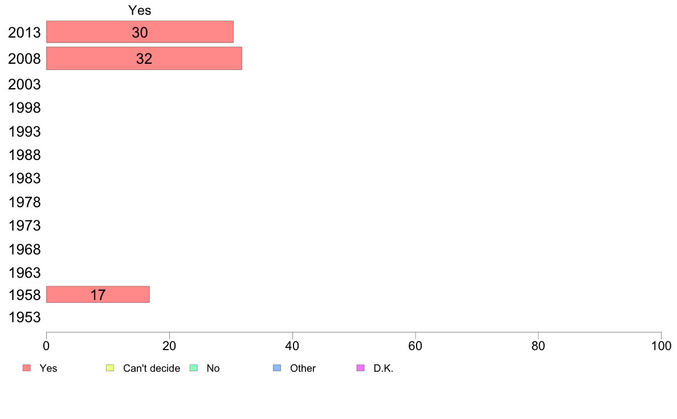Image resolution: width=677 pixels, height=419 pixels.
Task: Click the green No legend swatch
Action: coord(193,368)
